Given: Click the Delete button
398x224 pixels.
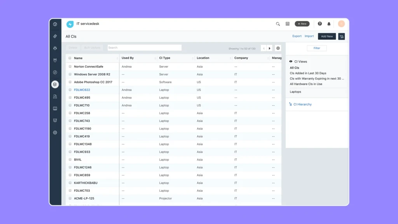Looking at the screenshot, I should pos(73,48).
